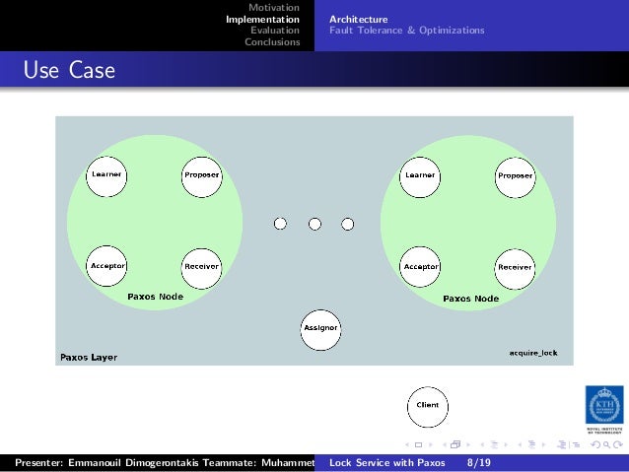Click the presentation start/end navigation icon
Screen dimensions: 629x472
tap(562, 444)
